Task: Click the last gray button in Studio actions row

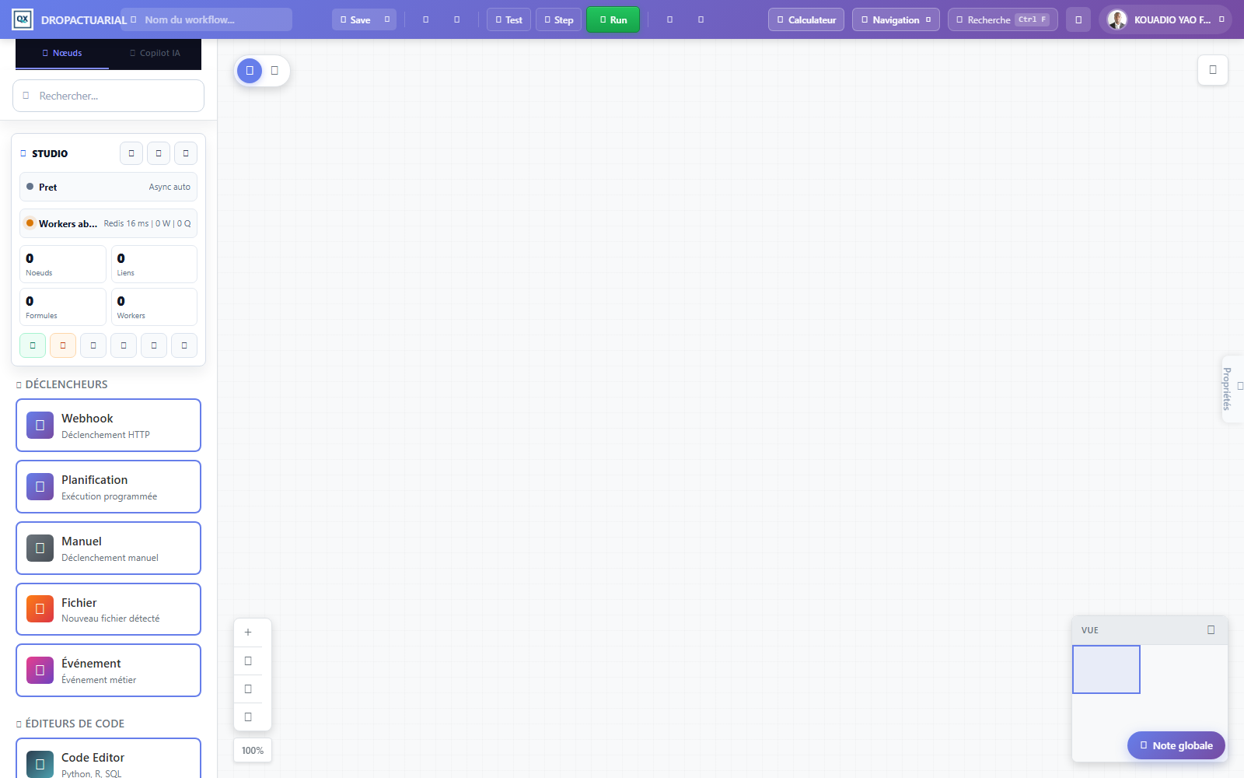Action: 184,345
